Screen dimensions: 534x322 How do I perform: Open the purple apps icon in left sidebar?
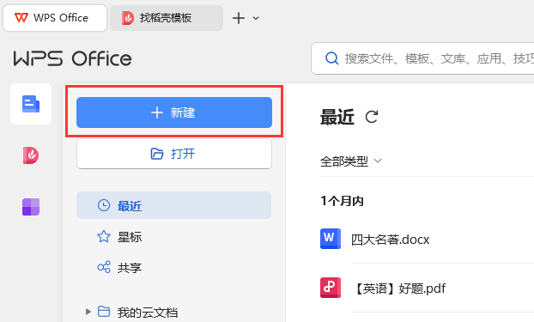31,207
